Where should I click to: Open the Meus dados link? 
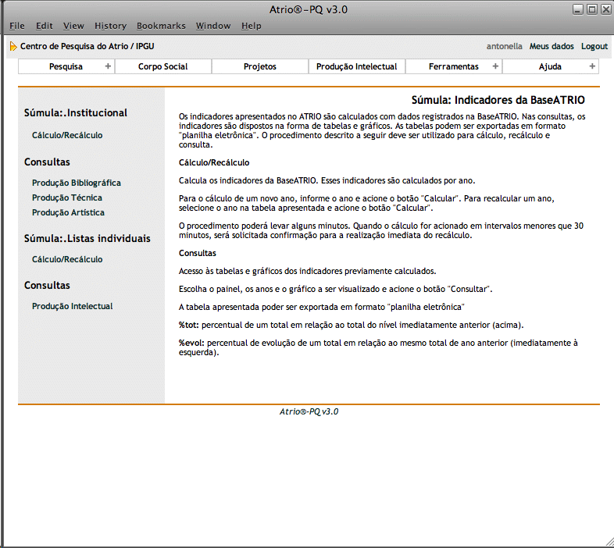pyautogui.click(x=552, y=46)
